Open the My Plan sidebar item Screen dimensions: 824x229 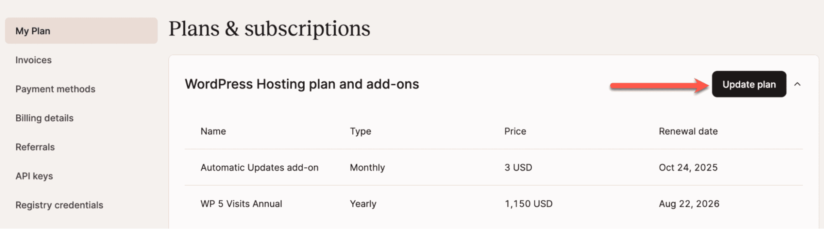click(x=33, y=31)
